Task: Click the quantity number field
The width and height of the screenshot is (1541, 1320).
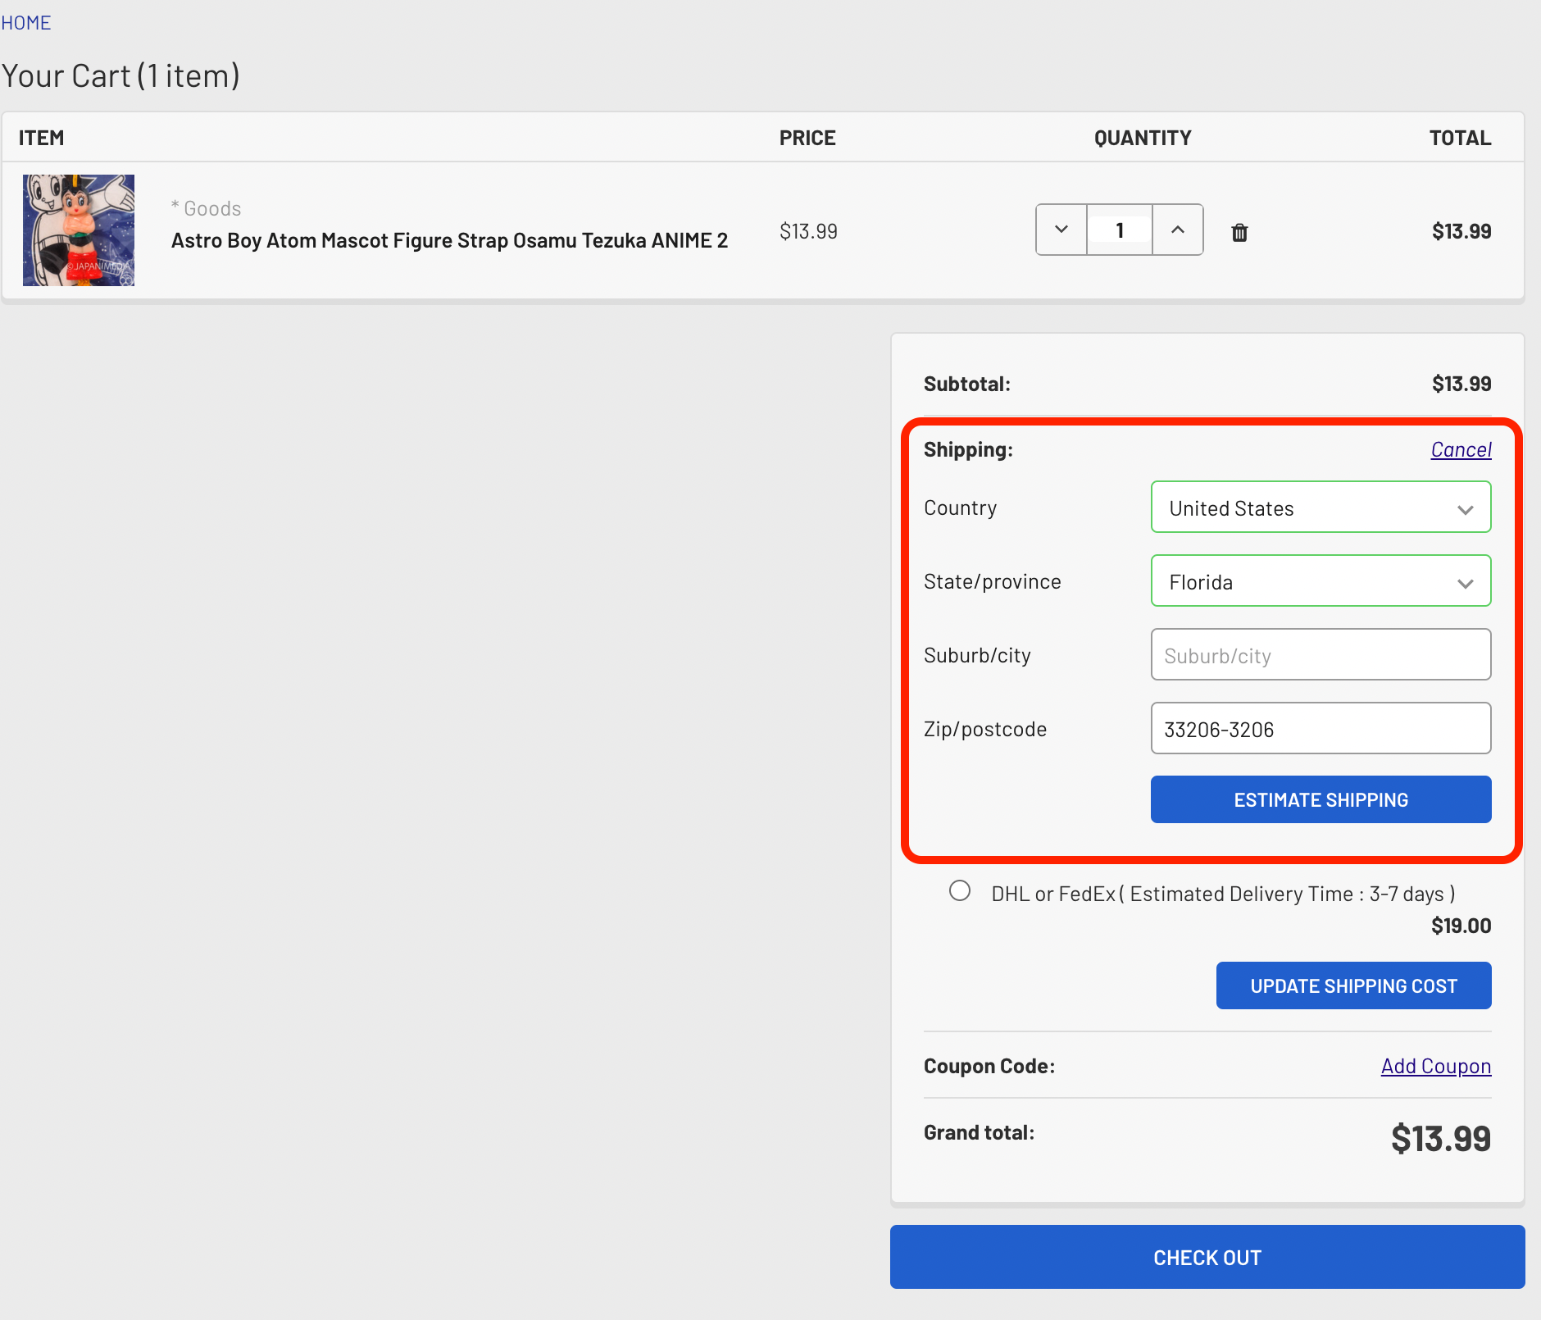Action: pyautogui.click(x=1120, y=230)
